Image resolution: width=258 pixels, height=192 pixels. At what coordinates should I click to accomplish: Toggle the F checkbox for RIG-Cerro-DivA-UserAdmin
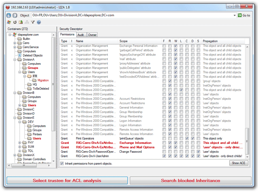[164, 156]
